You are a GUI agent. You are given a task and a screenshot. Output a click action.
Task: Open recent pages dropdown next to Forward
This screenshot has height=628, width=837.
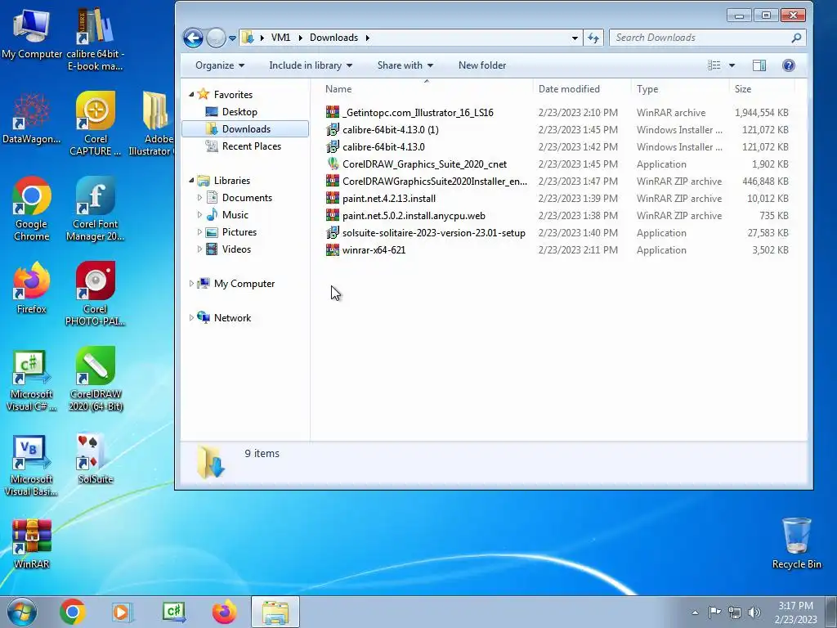coord(232,38)
